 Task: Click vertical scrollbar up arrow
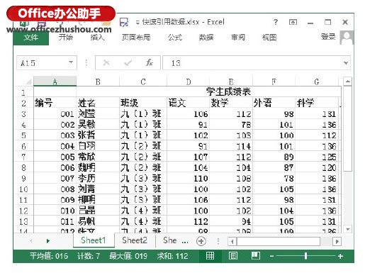[347, 82]
